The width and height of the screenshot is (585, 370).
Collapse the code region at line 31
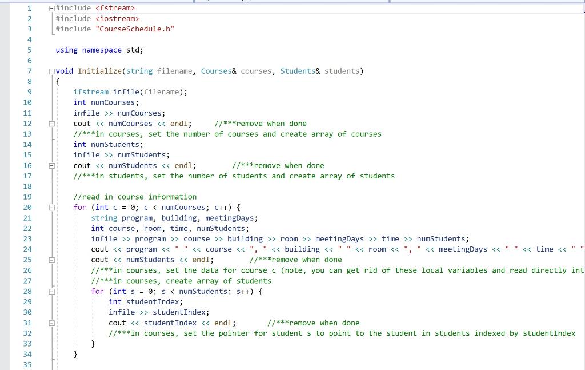coord(51,323)
